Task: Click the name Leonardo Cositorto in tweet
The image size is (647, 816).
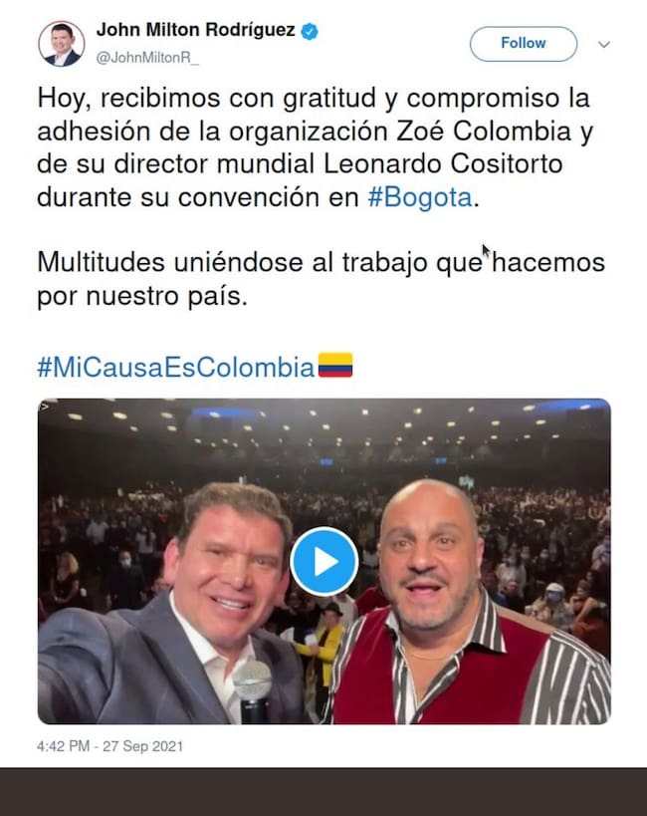Action: click(443, 164)
